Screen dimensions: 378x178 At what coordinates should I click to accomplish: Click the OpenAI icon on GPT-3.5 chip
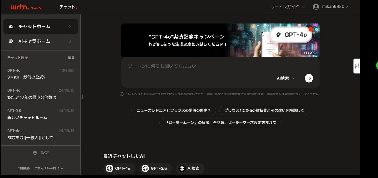pos(145,169)
